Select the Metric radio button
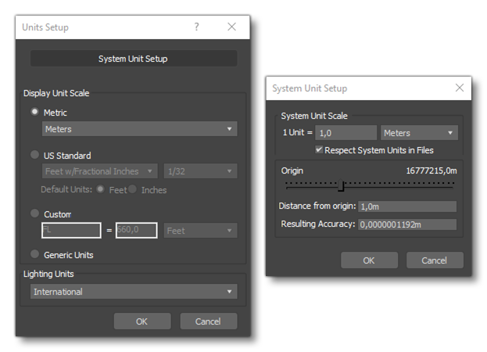The height and width of the screenshot is (352, 487). point(34,112)
